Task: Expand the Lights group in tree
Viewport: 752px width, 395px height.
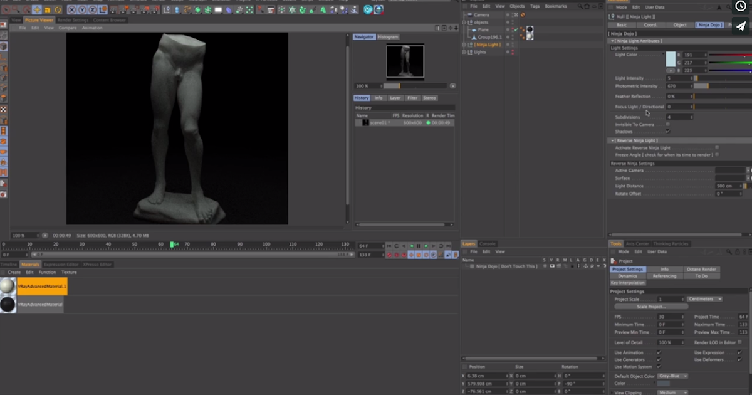Action: click(464, 52)
